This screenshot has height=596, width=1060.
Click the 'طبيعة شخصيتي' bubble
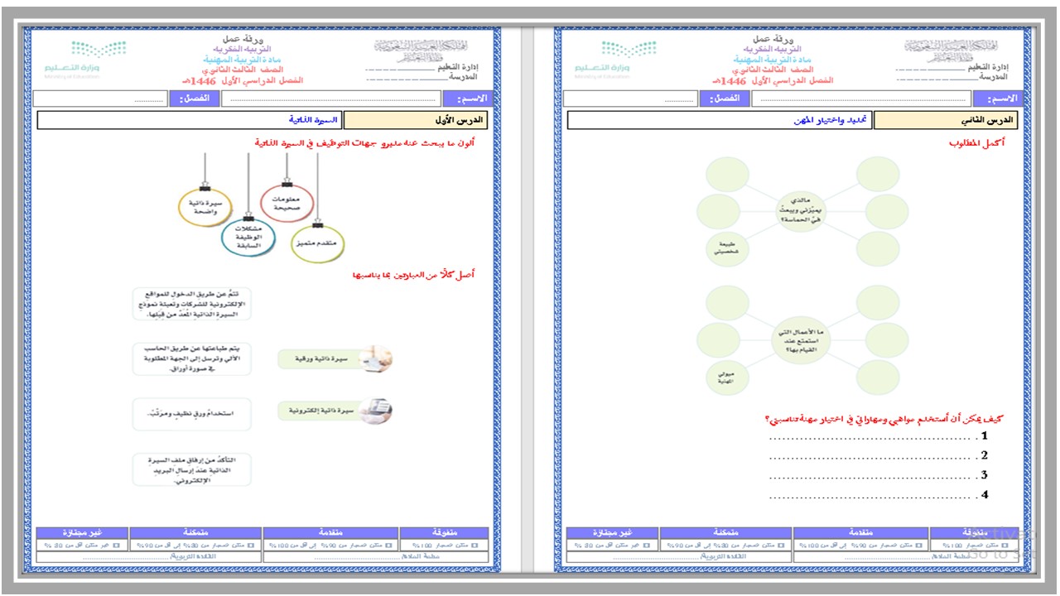729,248
